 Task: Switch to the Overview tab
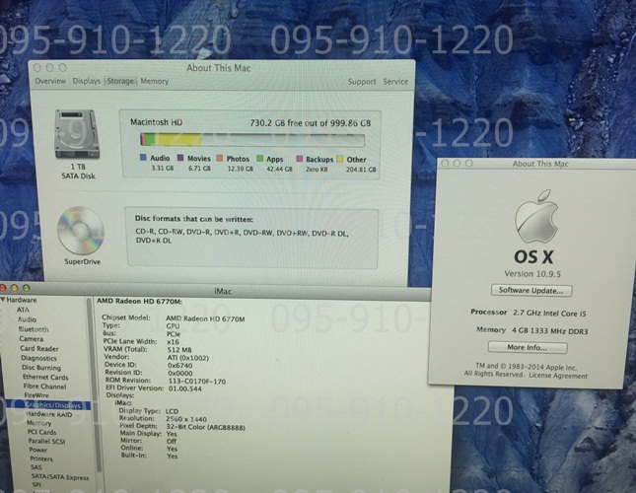[x=50, y=82]
